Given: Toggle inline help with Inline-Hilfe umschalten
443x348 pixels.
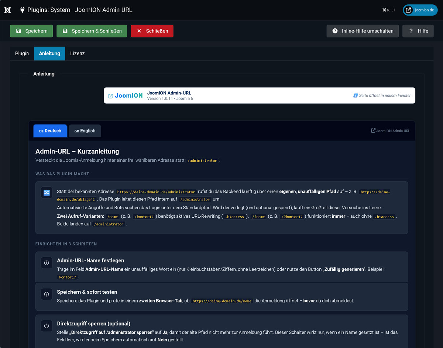Looking at the screenshot, I should 363,31.
